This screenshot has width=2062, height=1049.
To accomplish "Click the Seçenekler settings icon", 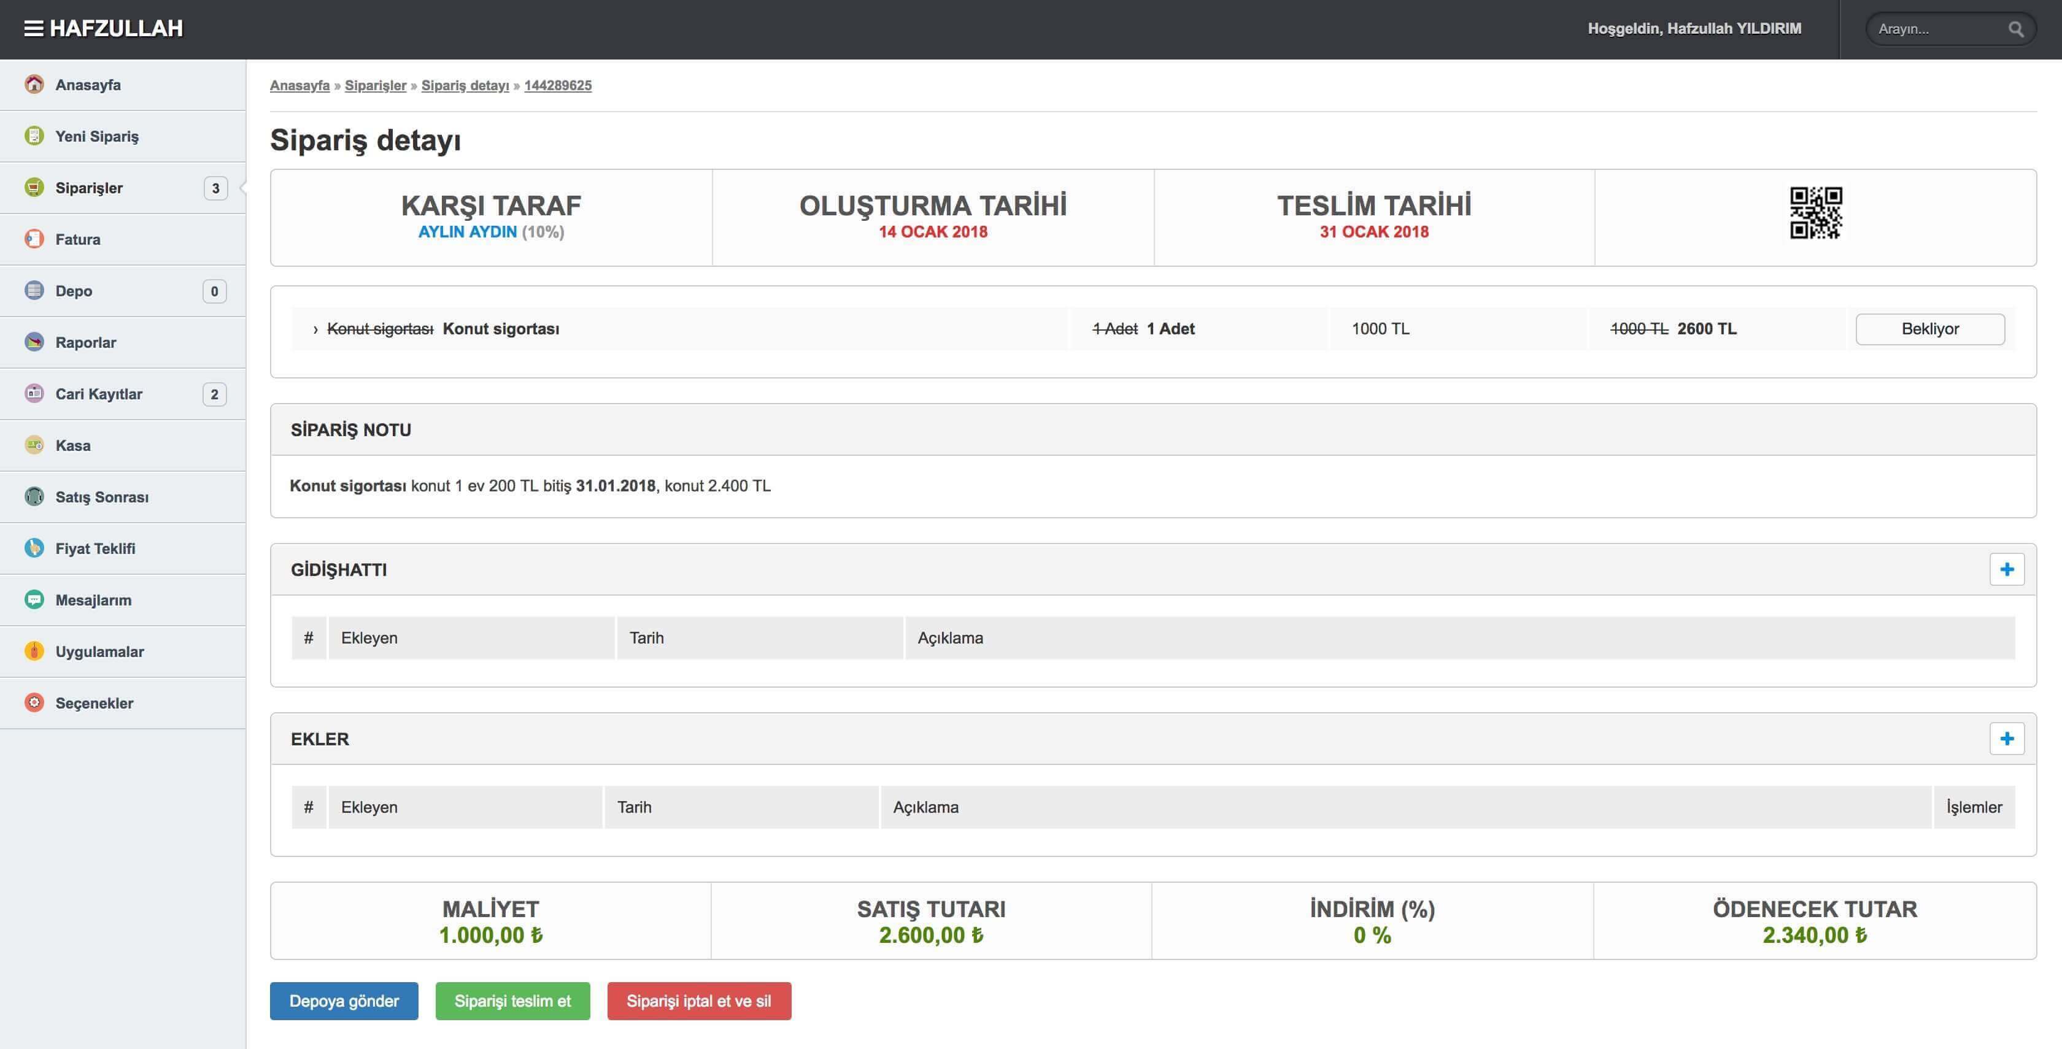I will pos(34,702).
